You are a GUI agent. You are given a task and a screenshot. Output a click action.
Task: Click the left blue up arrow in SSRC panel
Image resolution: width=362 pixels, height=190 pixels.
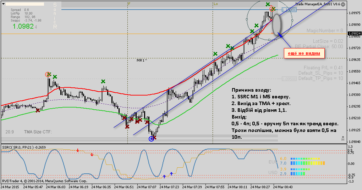tap(164, 177)
